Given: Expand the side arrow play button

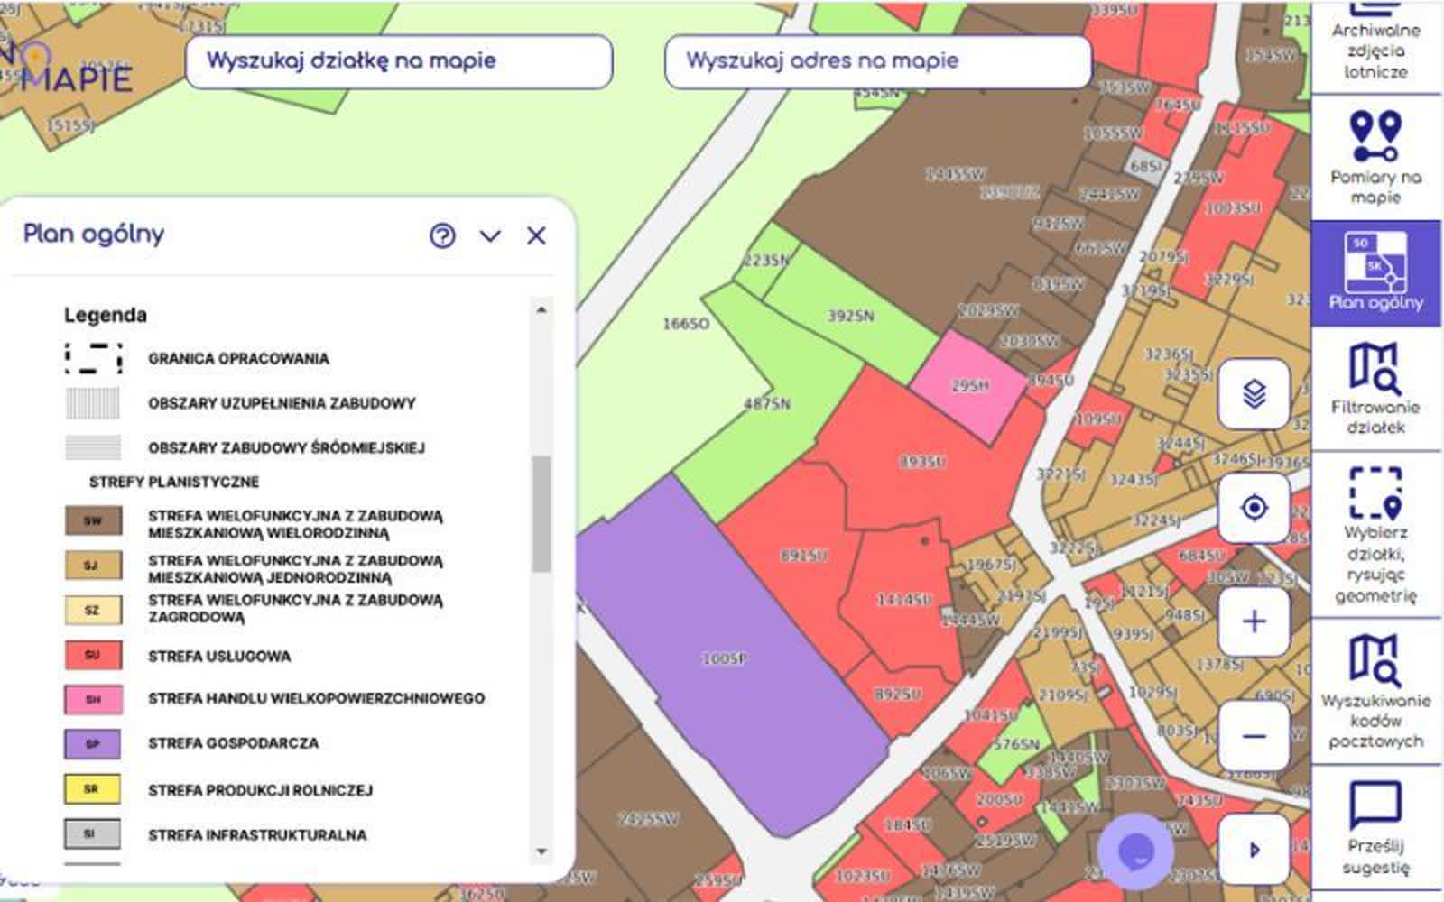Looking at the screenshot, I should point(1254,850).
